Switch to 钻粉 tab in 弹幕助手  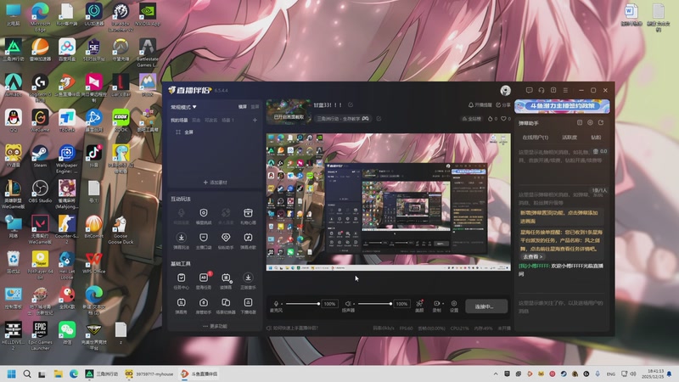(596, 138)
